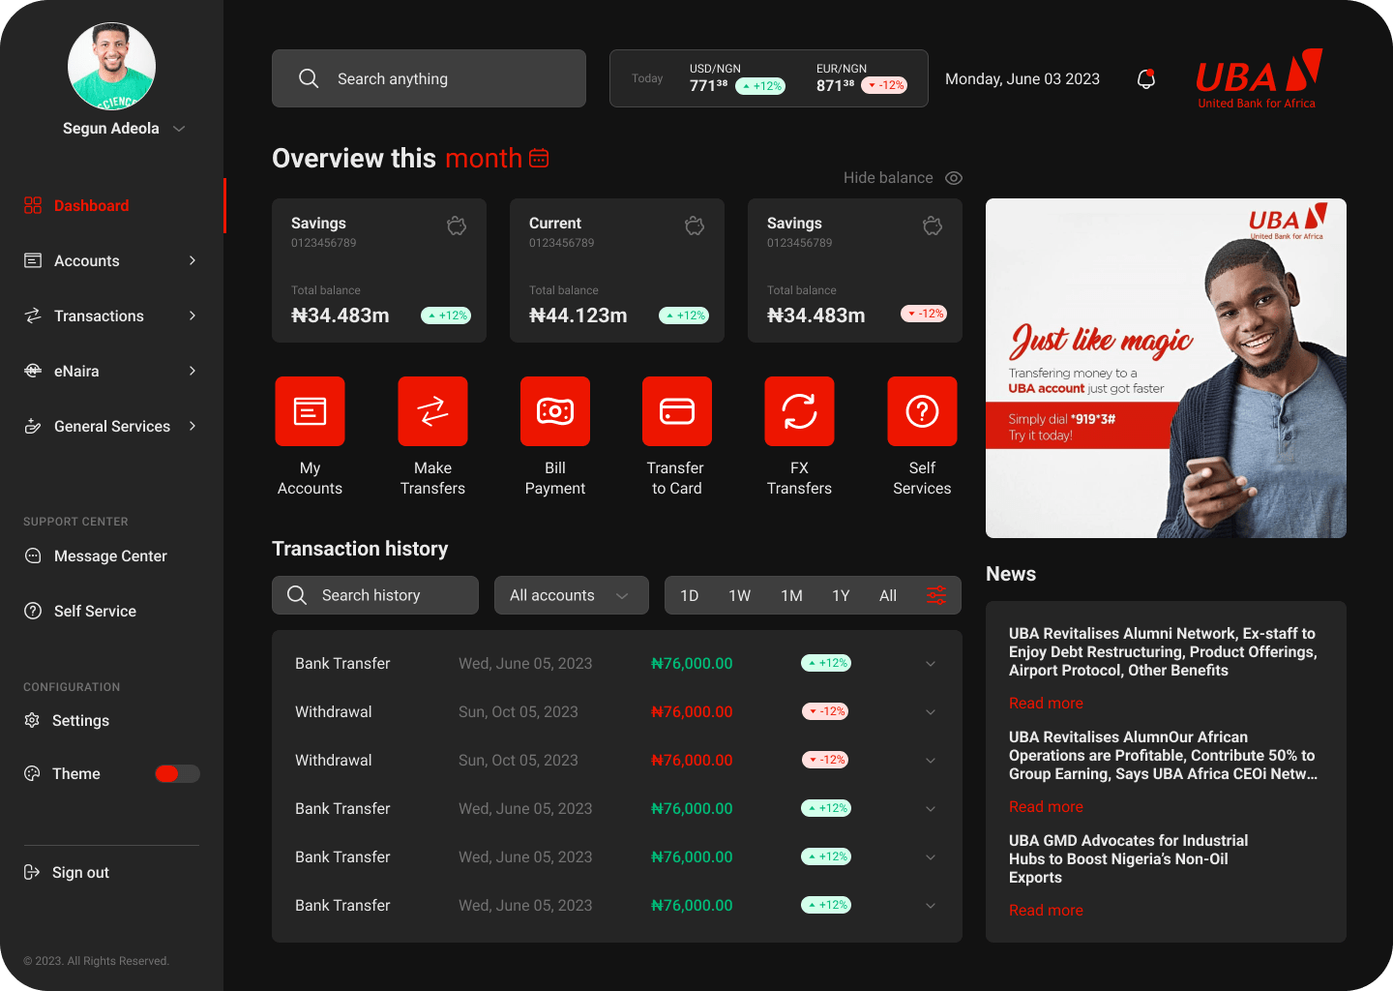Open the Just like magic promo banner

click(x=1166, y=368)
